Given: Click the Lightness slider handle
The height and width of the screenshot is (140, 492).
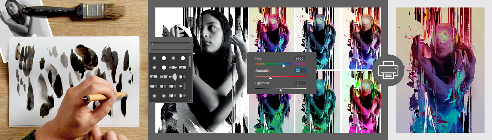Looking at the screenshot, I should click(280, 90).
